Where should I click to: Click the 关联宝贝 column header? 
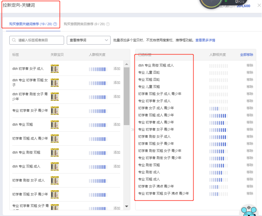pyautogui.click(x=57, y=55)
